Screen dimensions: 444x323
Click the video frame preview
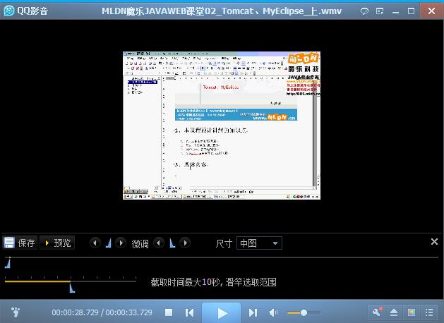point(222,126)
